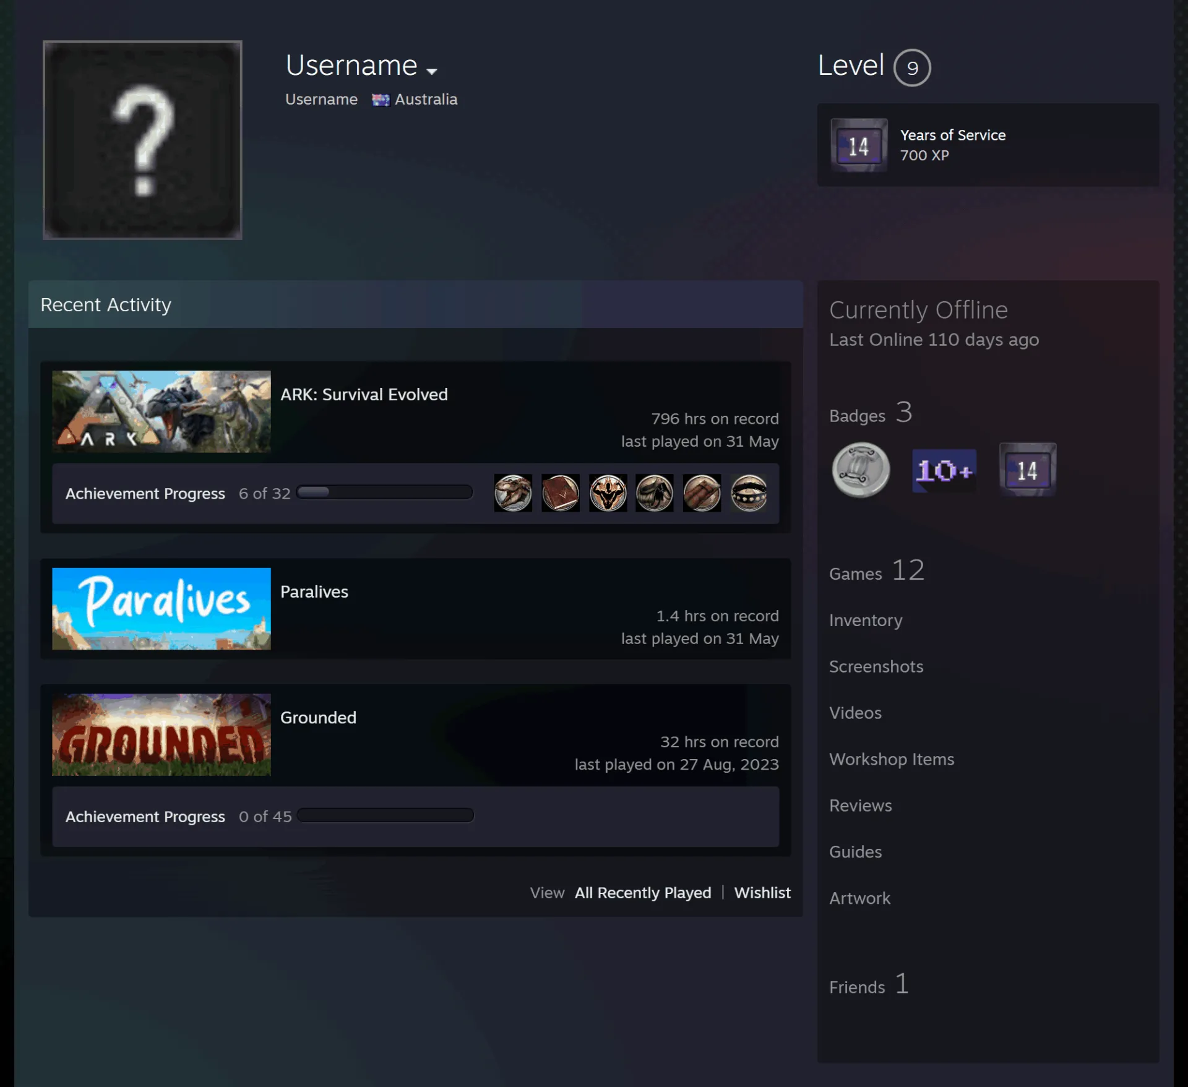This screenshot has width=1188, height=1087.
Task: Open the Paralives title link
Action: point(314,592)
